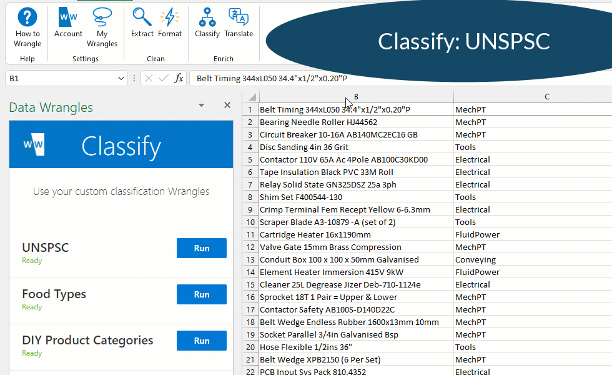Select row 15 header
The width and height of the screenshot is (612, 375).
click(250, 285)
